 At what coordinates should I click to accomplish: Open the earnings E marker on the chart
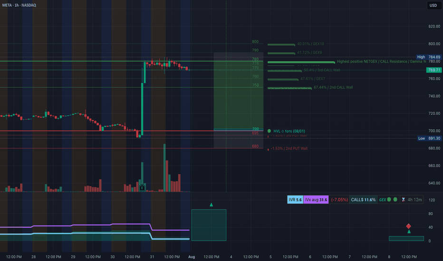point(143,187)
